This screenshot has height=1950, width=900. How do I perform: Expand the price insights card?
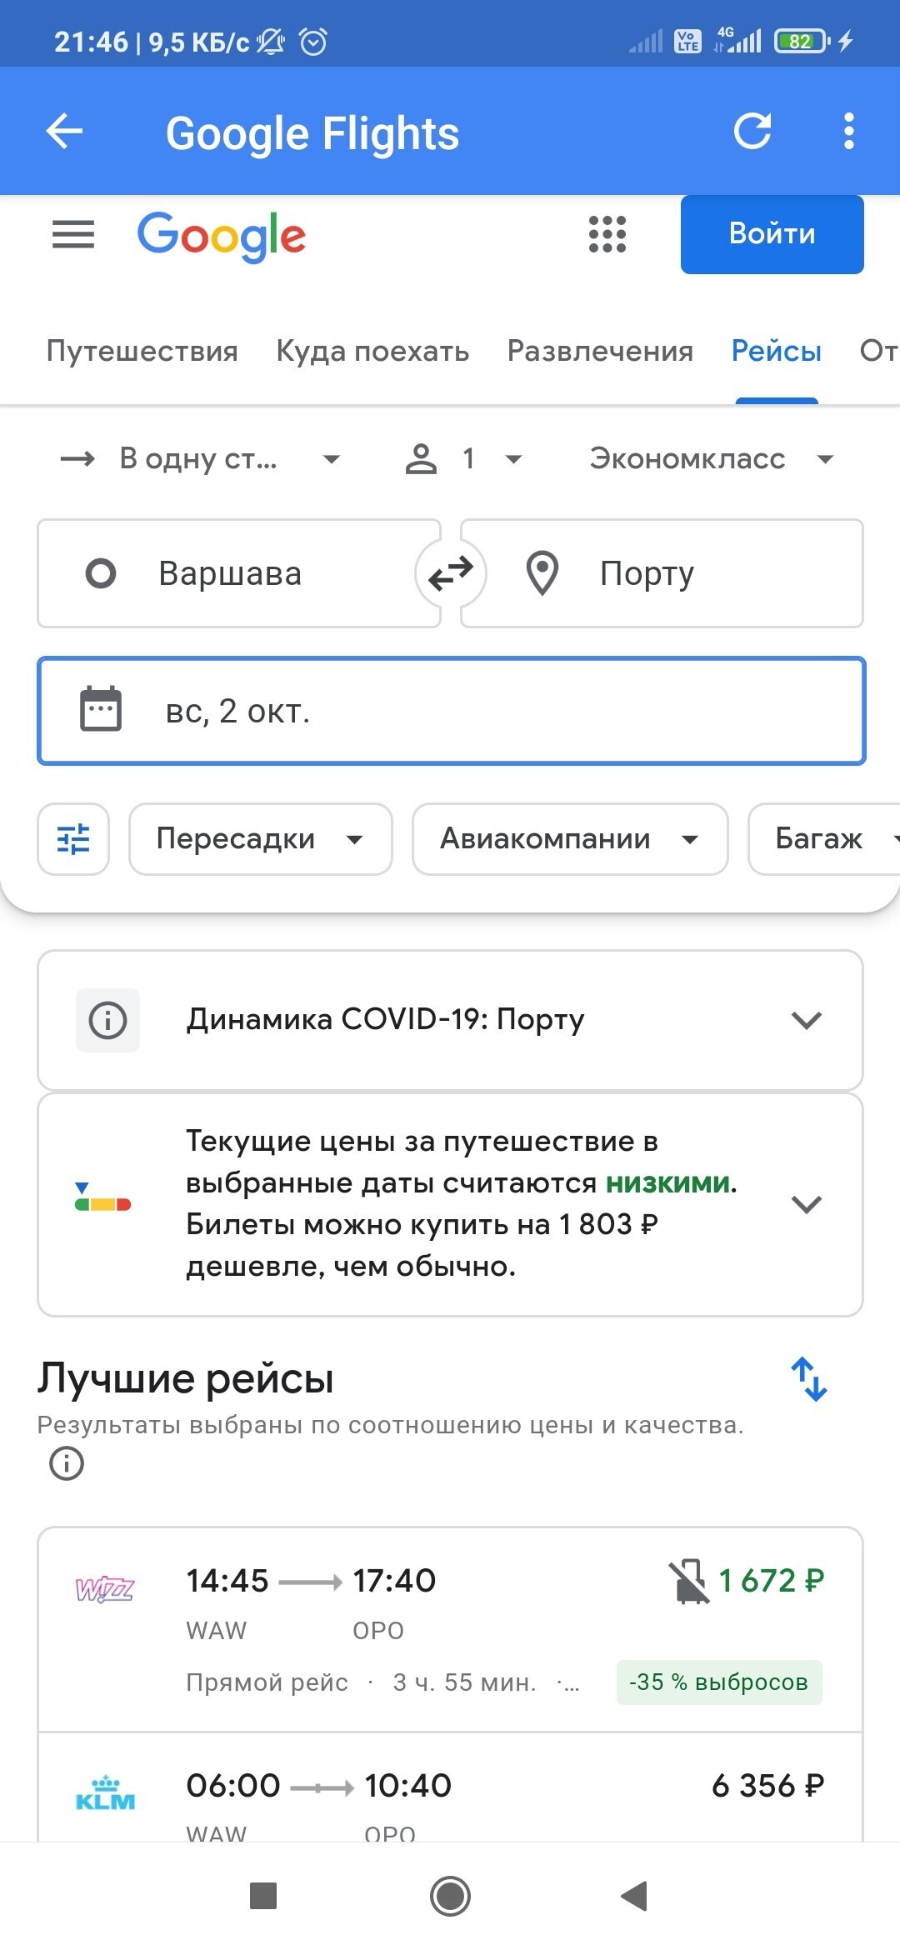point(806,1204)
